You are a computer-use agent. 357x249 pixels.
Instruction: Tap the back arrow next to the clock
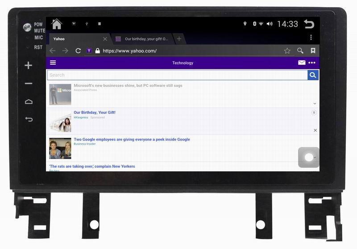pyautogui.click(x=309, y=24)
